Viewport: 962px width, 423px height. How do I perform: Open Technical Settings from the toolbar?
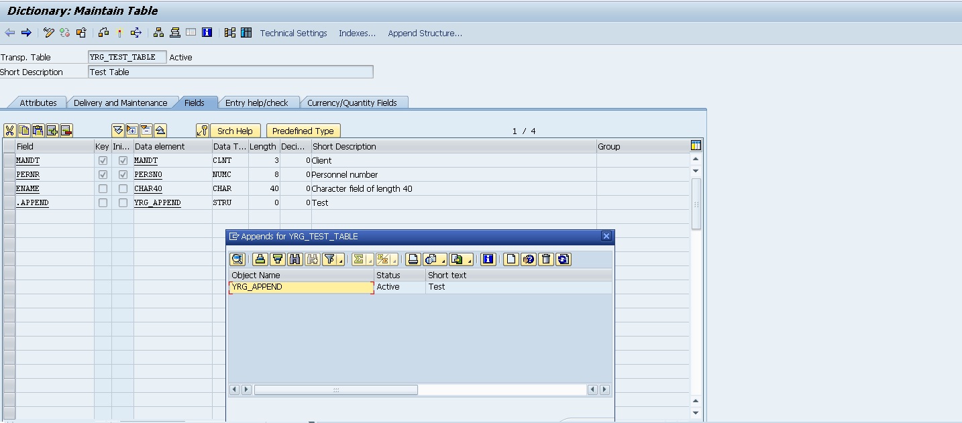[293, 33]
